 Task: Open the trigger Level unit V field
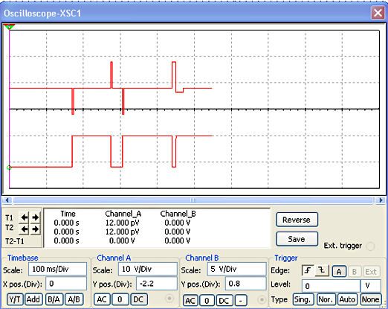click(x=371, y=286)
